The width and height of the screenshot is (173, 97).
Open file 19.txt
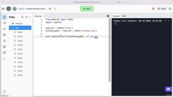pyautogui.click(x=20, y=71)
